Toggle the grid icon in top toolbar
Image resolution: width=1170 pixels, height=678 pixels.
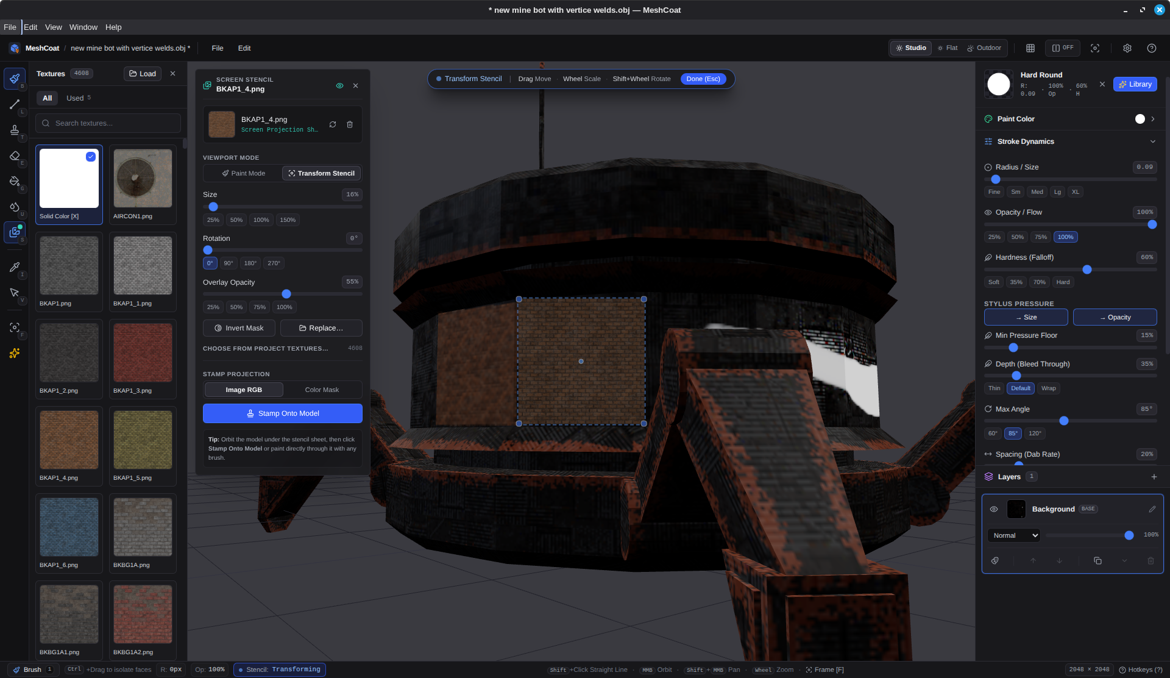(x=1030, y=48)
